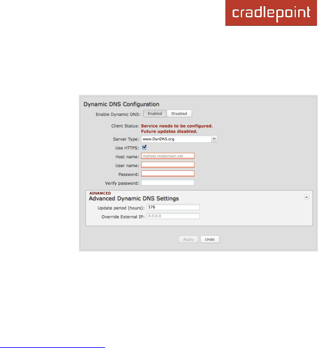Set Dynamic DNS to Enabled
This screenshot has width=318, height=348.
(x=155, y=113)
